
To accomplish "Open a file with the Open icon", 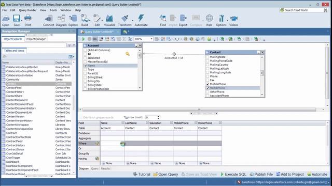I will pyautogui.click(x=6, y=21).
